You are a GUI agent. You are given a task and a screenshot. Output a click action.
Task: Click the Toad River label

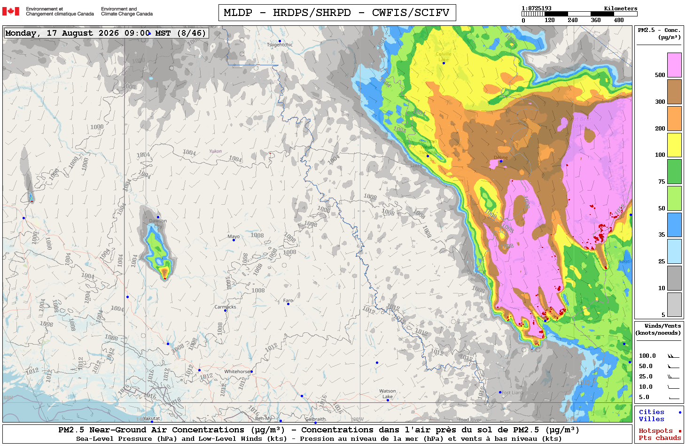tap(470, 420)
